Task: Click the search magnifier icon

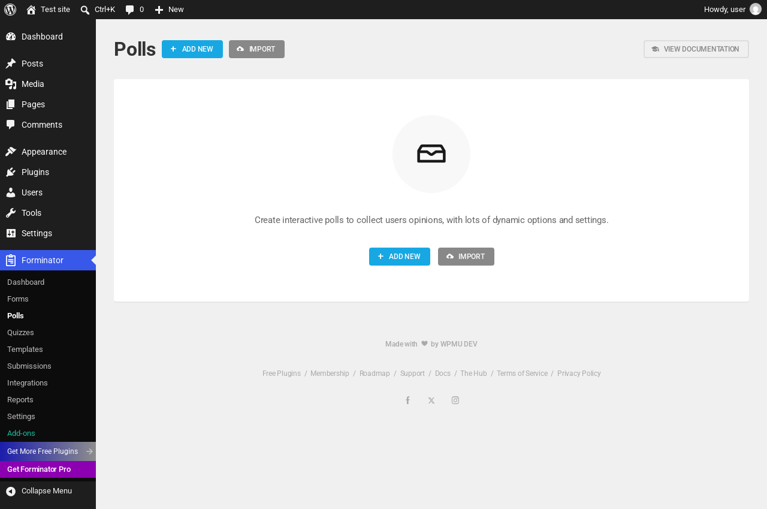Action: click(x=85, y=10)
